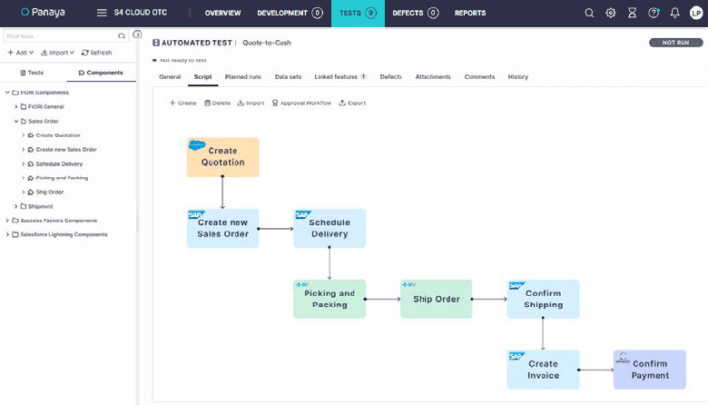Open settings gear in top bar
Image resolution: width=708 pixels, height=405 pixels.
611,13
